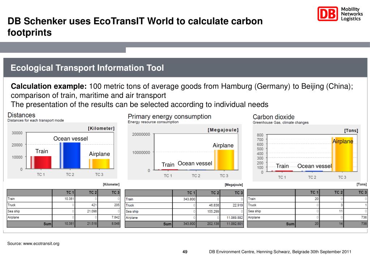Click the red Train bar in Distances chart
The image size is (370, 256).
(x=41, y=162)
